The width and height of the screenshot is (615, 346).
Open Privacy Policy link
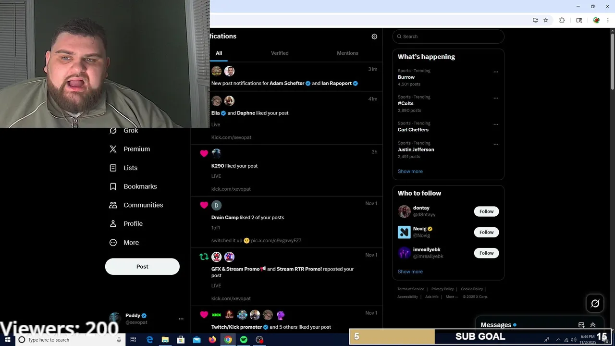(443, 289)
